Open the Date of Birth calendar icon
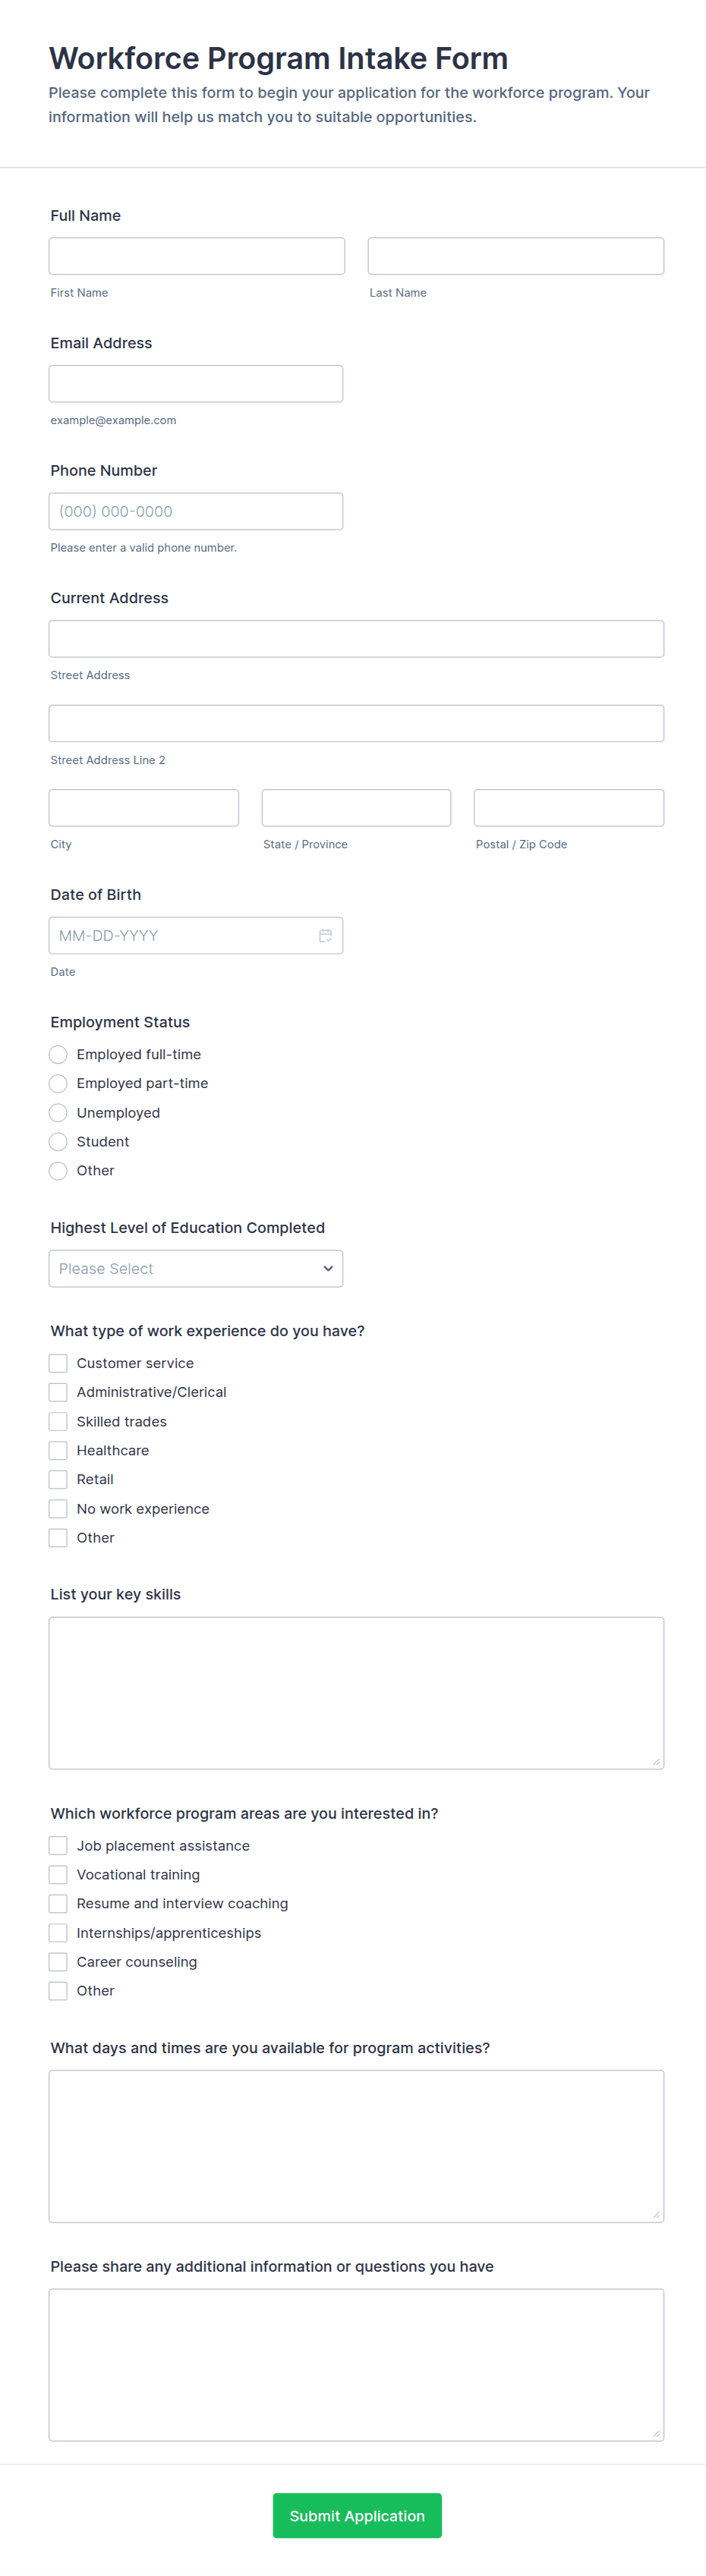The width and height of the screenshot is (706, 2576). 325,935
